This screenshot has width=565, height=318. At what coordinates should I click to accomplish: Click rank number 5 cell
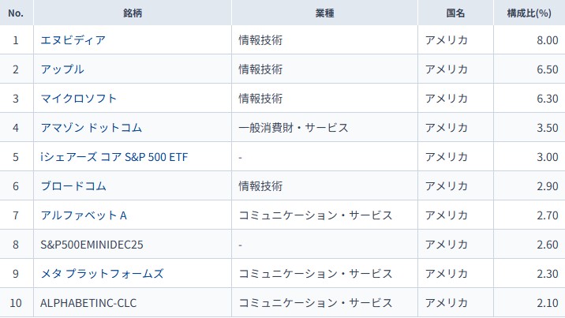point(16,157)
